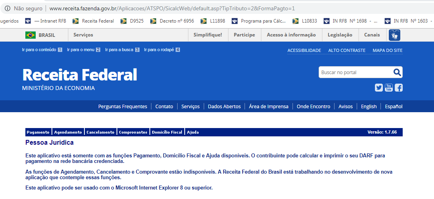434x199 pixels.
Task: Open the Comprovantes menu
Action: click(133, 132)
